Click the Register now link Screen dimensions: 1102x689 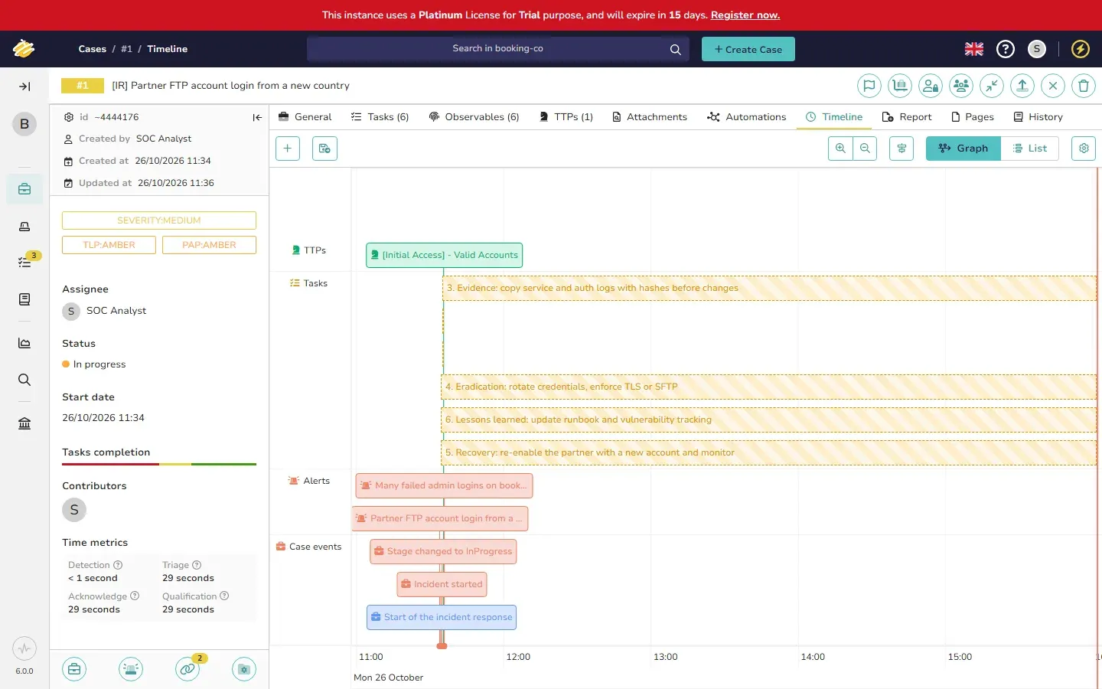click(x=745, y=15)
